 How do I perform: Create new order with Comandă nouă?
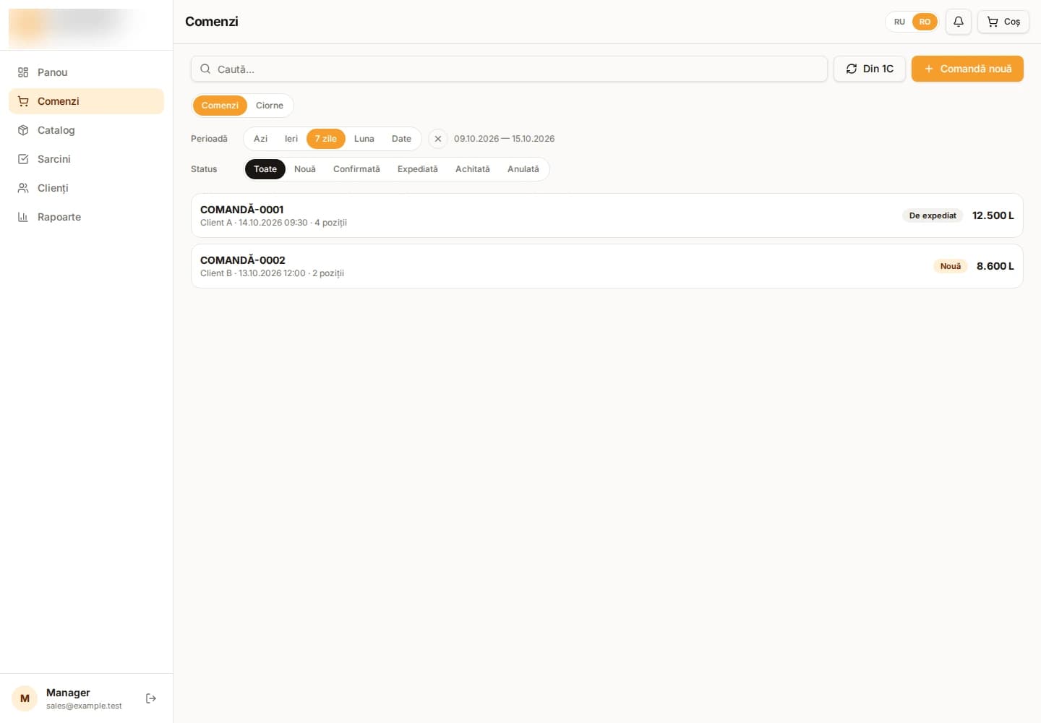coord(967,69)
